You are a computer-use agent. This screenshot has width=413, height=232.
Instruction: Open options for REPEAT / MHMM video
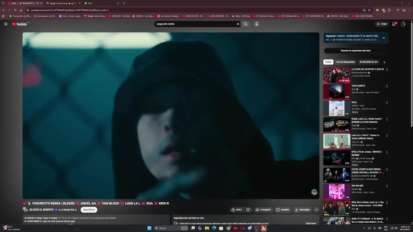tap(387, 152)
